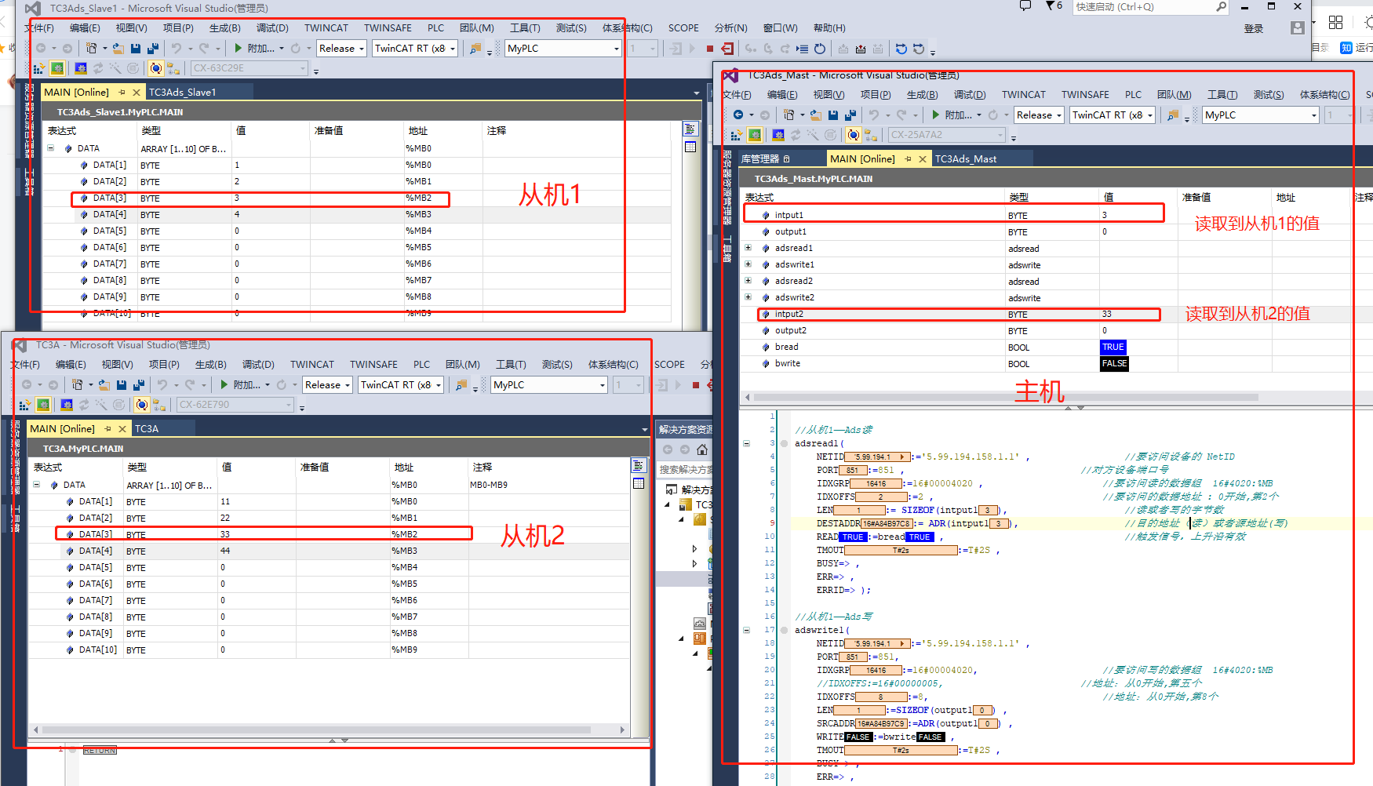
Task: Open TwinCAT RT platform dropdown in TC3Ads_Slave1
Action: tap(415, 49)
